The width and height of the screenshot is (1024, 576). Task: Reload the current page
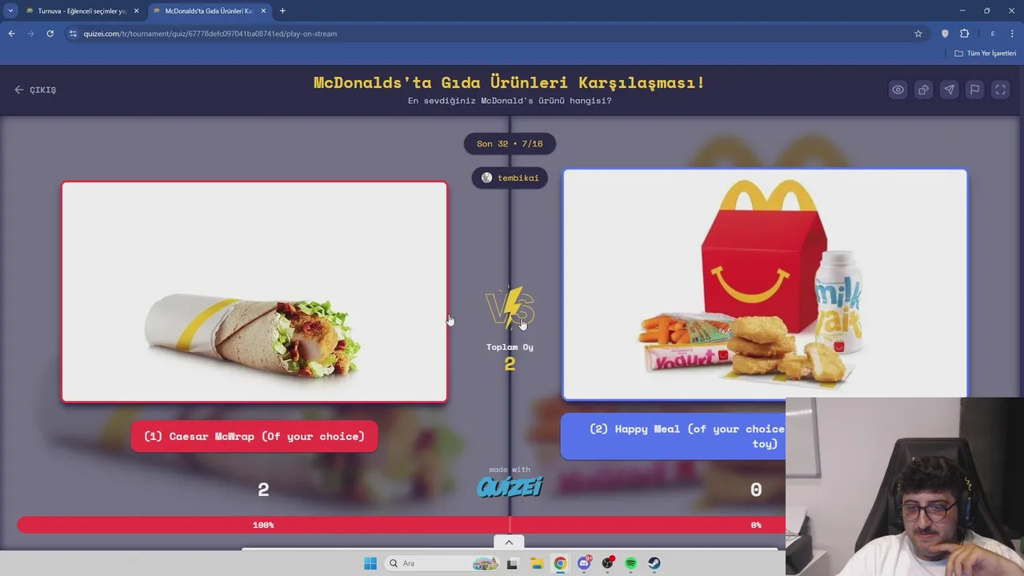point(50,34)
